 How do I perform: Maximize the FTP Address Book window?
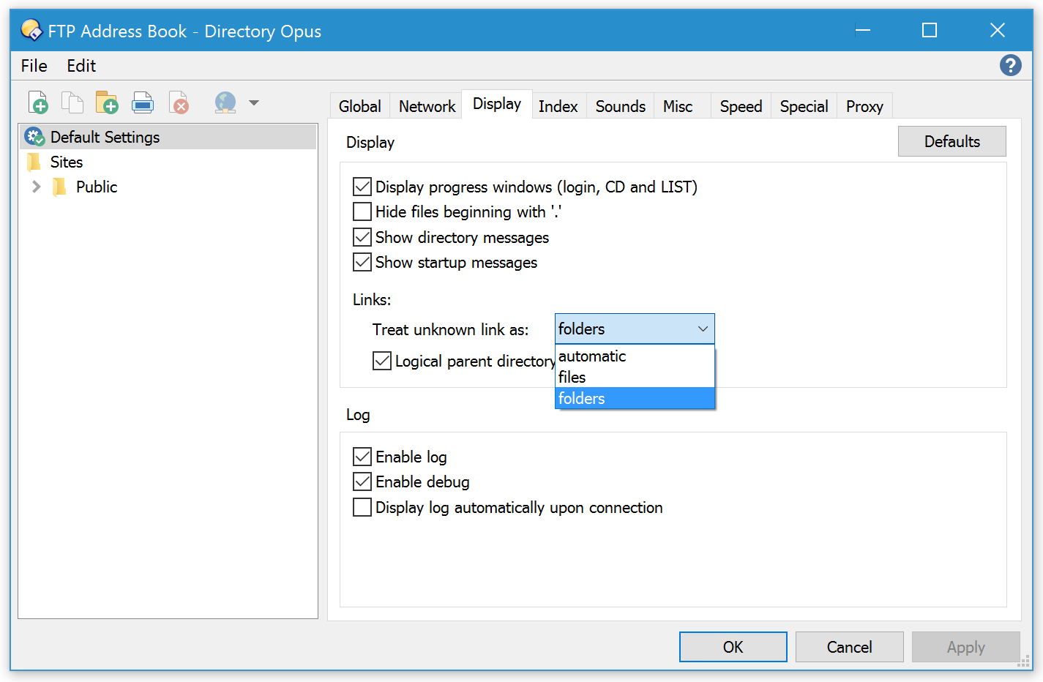point(930,30)
